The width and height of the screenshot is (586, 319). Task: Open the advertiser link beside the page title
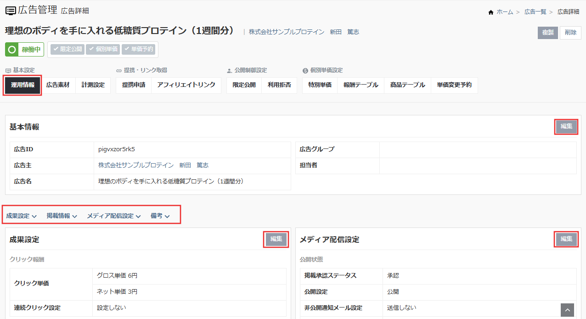tap(304, 32)
